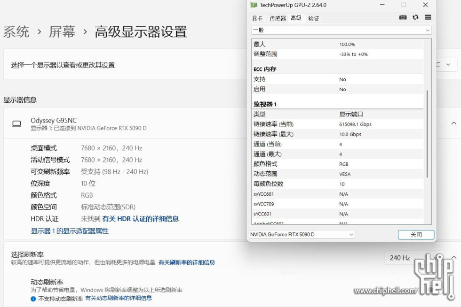The height and width of the screenshot is (307, 461).
Task: Open the 一般 category dropdown in GPU-Z
Action: coord(342,30)
